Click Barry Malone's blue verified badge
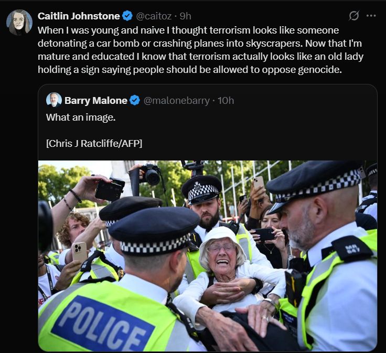Viewport: 386px width, 353px height. 135,100
